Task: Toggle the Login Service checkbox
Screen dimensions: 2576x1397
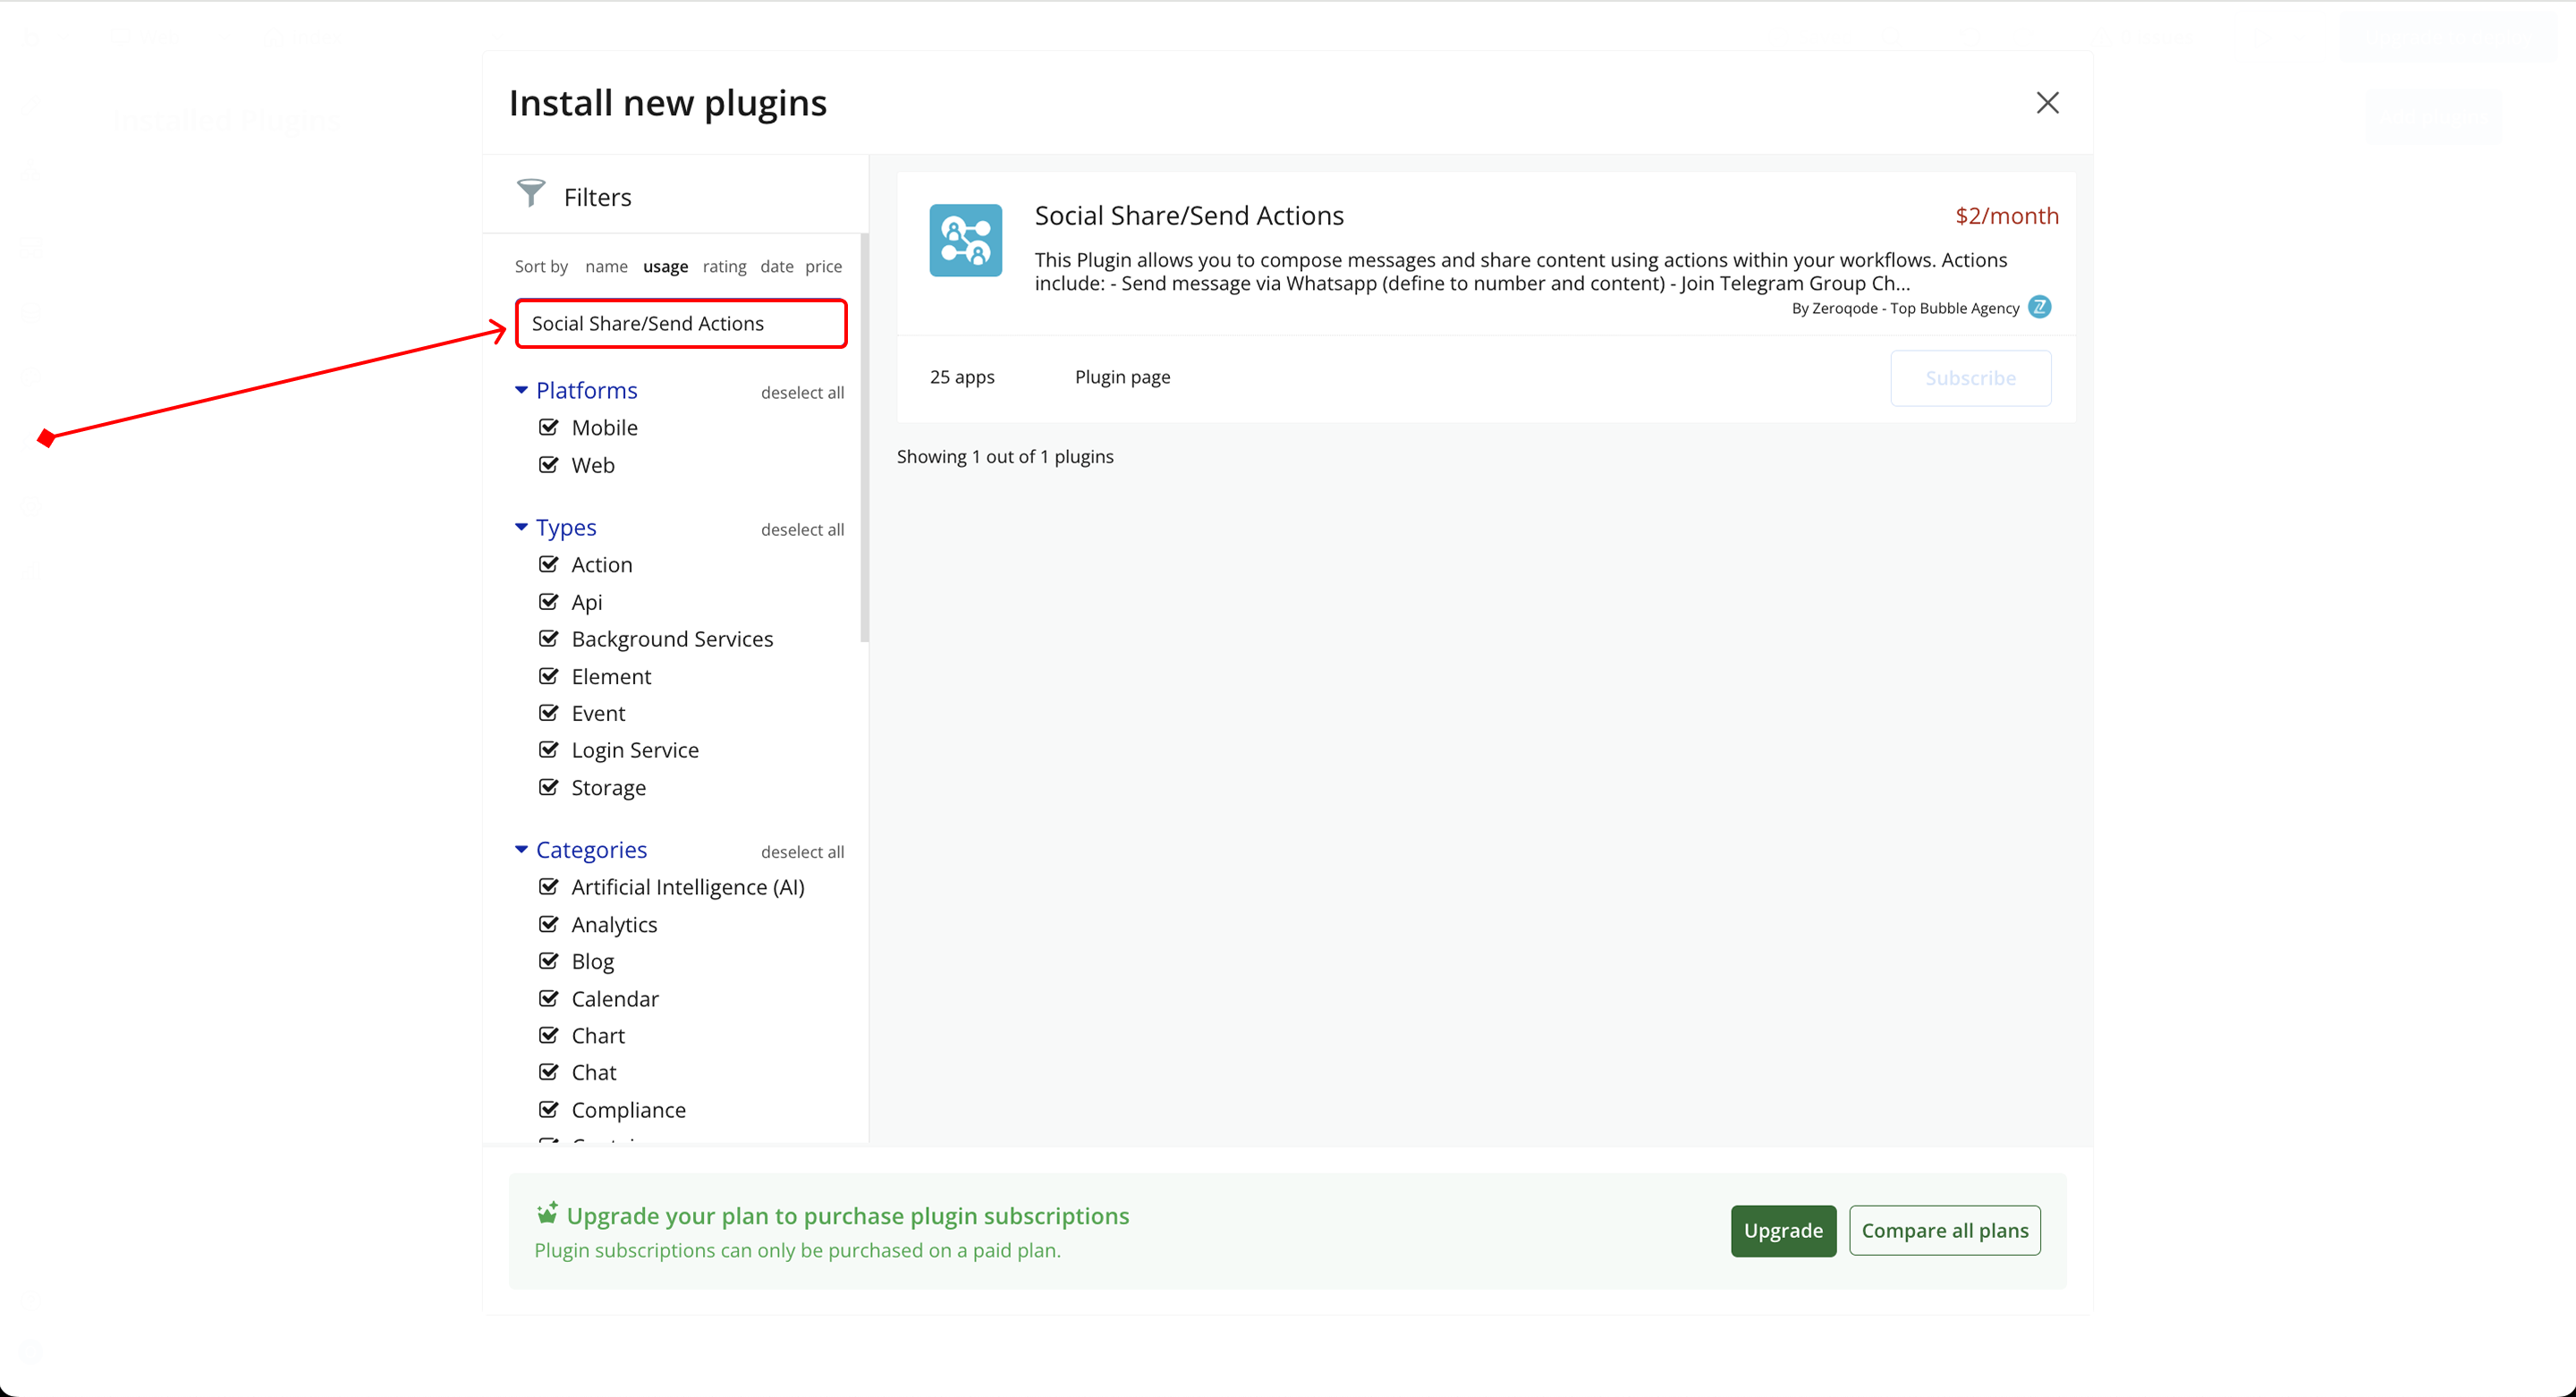Action: click(x=549, y=750)
